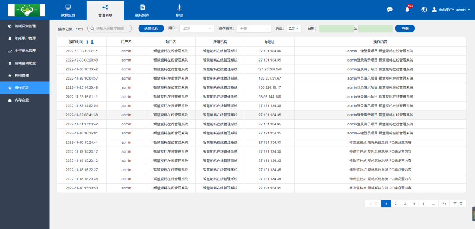Open 能耗设备管理 in the sidebar

[x=25, y=26]
